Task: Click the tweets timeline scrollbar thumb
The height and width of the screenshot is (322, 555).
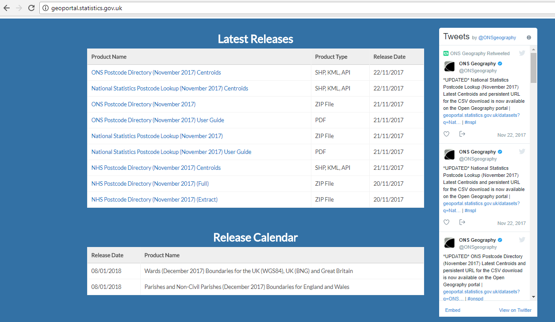Action: tap(534, 68)
